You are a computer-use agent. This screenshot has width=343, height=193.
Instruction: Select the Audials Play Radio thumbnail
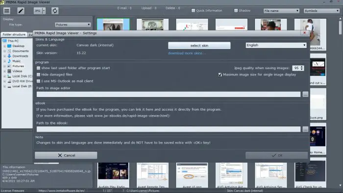113,175
